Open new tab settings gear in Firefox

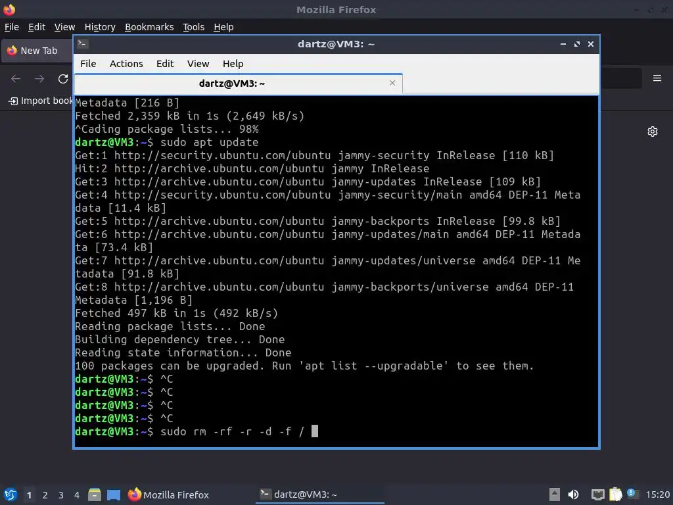tap(653, 132)
